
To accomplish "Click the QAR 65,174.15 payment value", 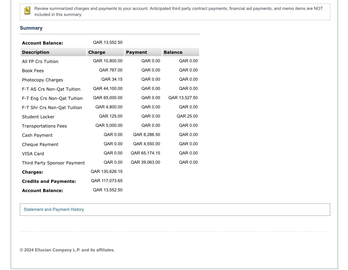I will pyautogui.click(x=145, y=153).
